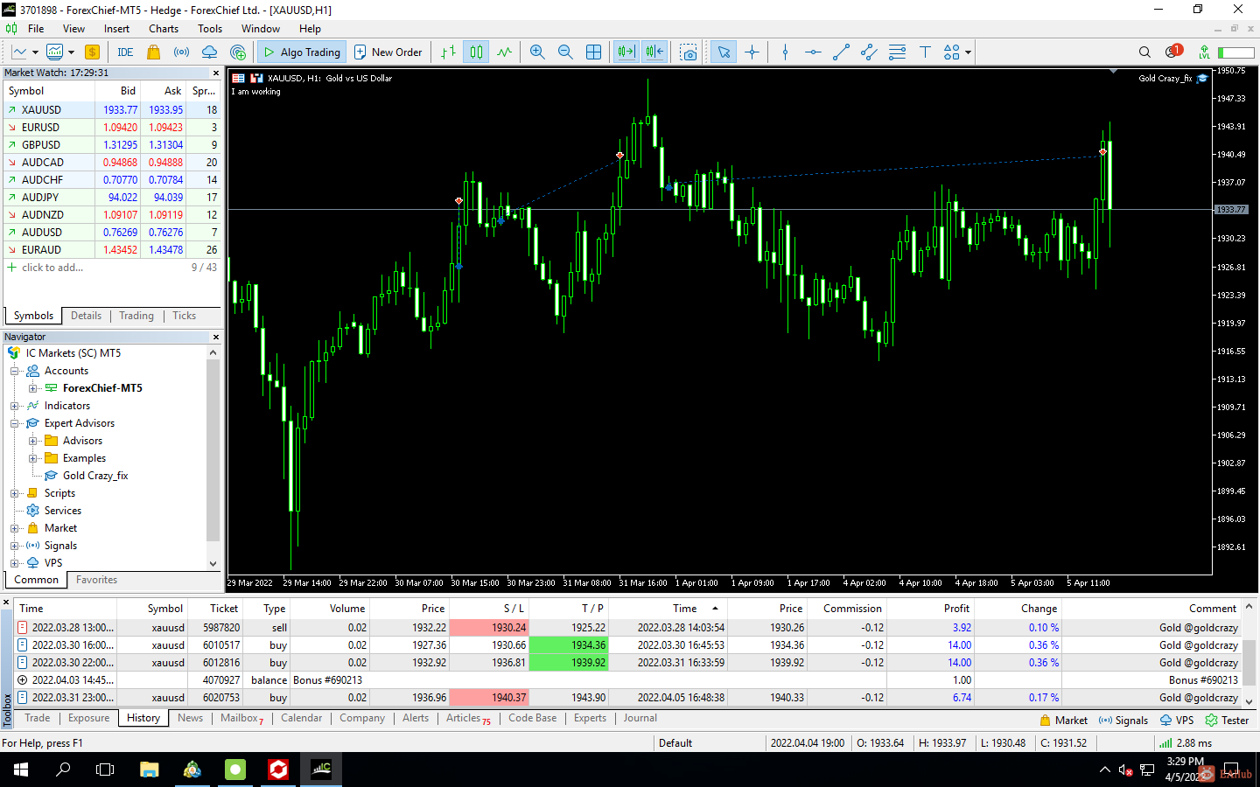The image size is (1260, 787).
Task: Switch chart to line chart type
Action: pos(504,52)
